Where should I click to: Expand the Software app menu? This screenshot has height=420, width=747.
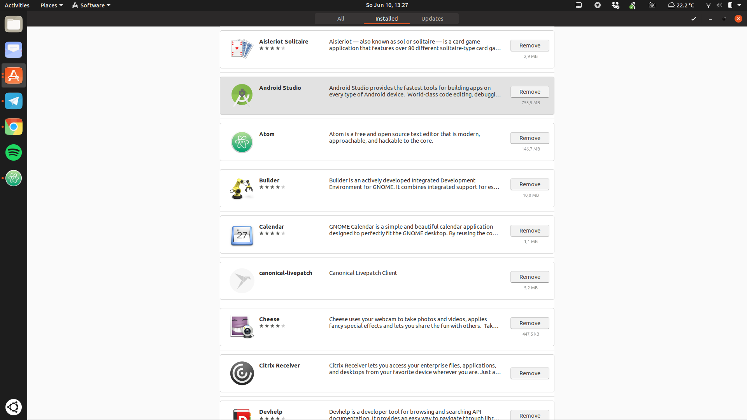click(x=91, y=5)
